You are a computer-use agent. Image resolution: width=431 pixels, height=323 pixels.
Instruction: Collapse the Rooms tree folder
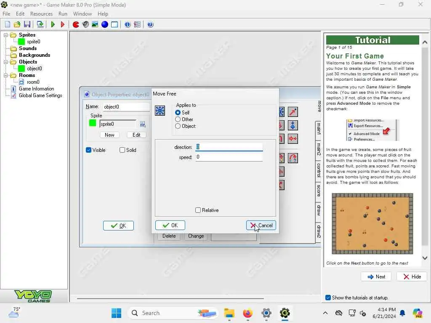click(x=5, y=75)
